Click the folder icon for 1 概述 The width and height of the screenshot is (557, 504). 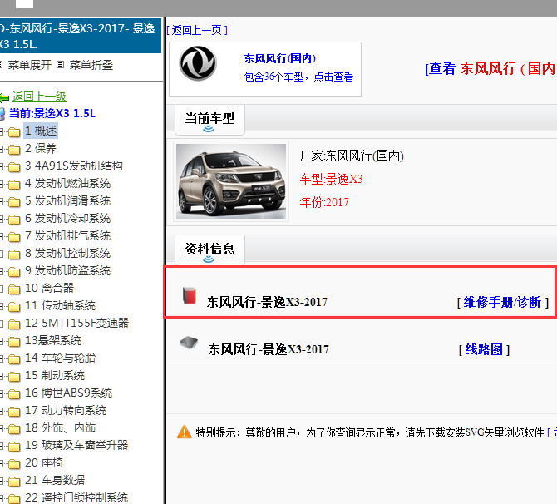coord(14,132)
